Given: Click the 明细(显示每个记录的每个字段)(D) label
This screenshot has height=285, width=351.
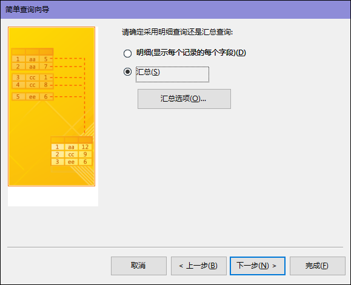Looking at the screenshot, I should (191, 53).
